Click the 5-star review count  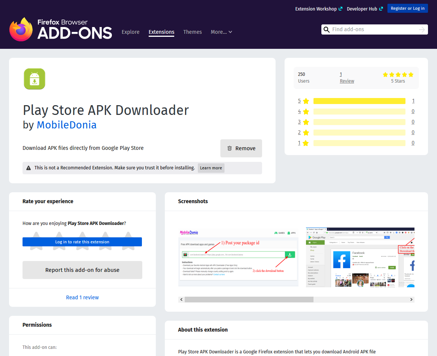pos(413,101)
